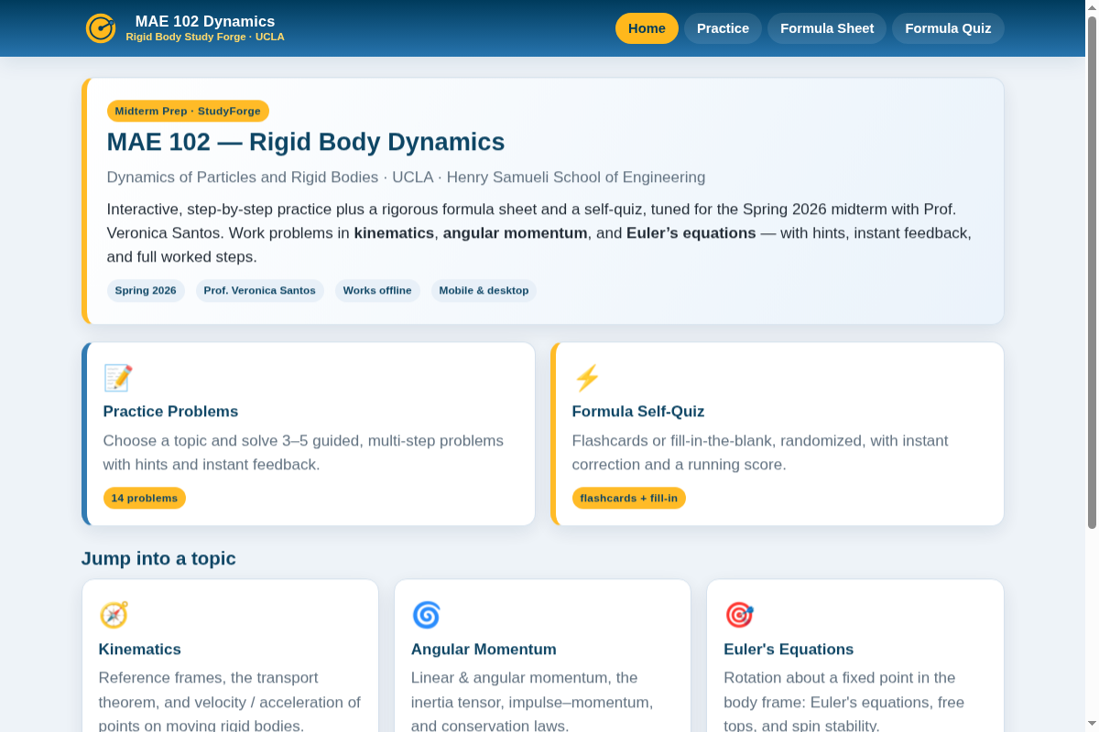The width and height of the screenshot is (1099, 732).
Task: Click the page vertical scrollbar thumb
Action: coord(1092,272)
